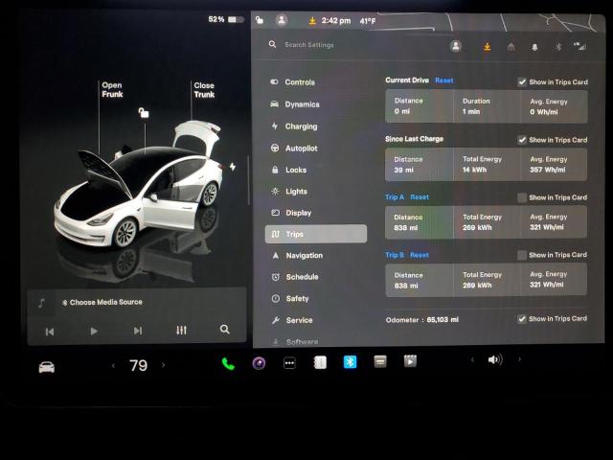Increase volume with right arrow
The width and height of the screenshot is (613, 460).
(x=519, y=359)
